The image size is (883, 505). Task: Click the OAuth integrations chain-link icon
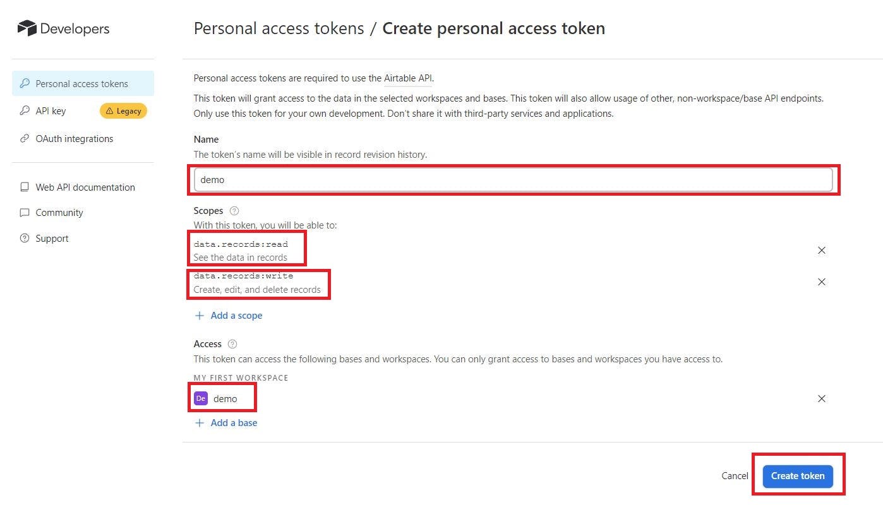pos(24,138)
